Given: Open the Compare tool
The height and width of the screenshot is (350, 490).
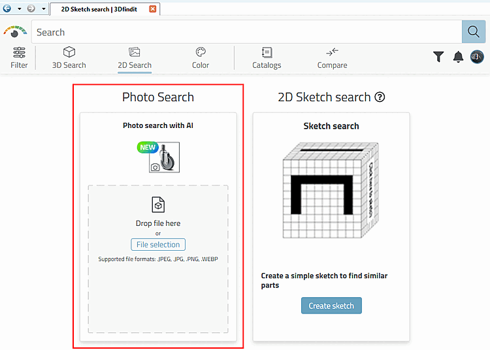Looking at the screenshot, I should tap(332, 57).
